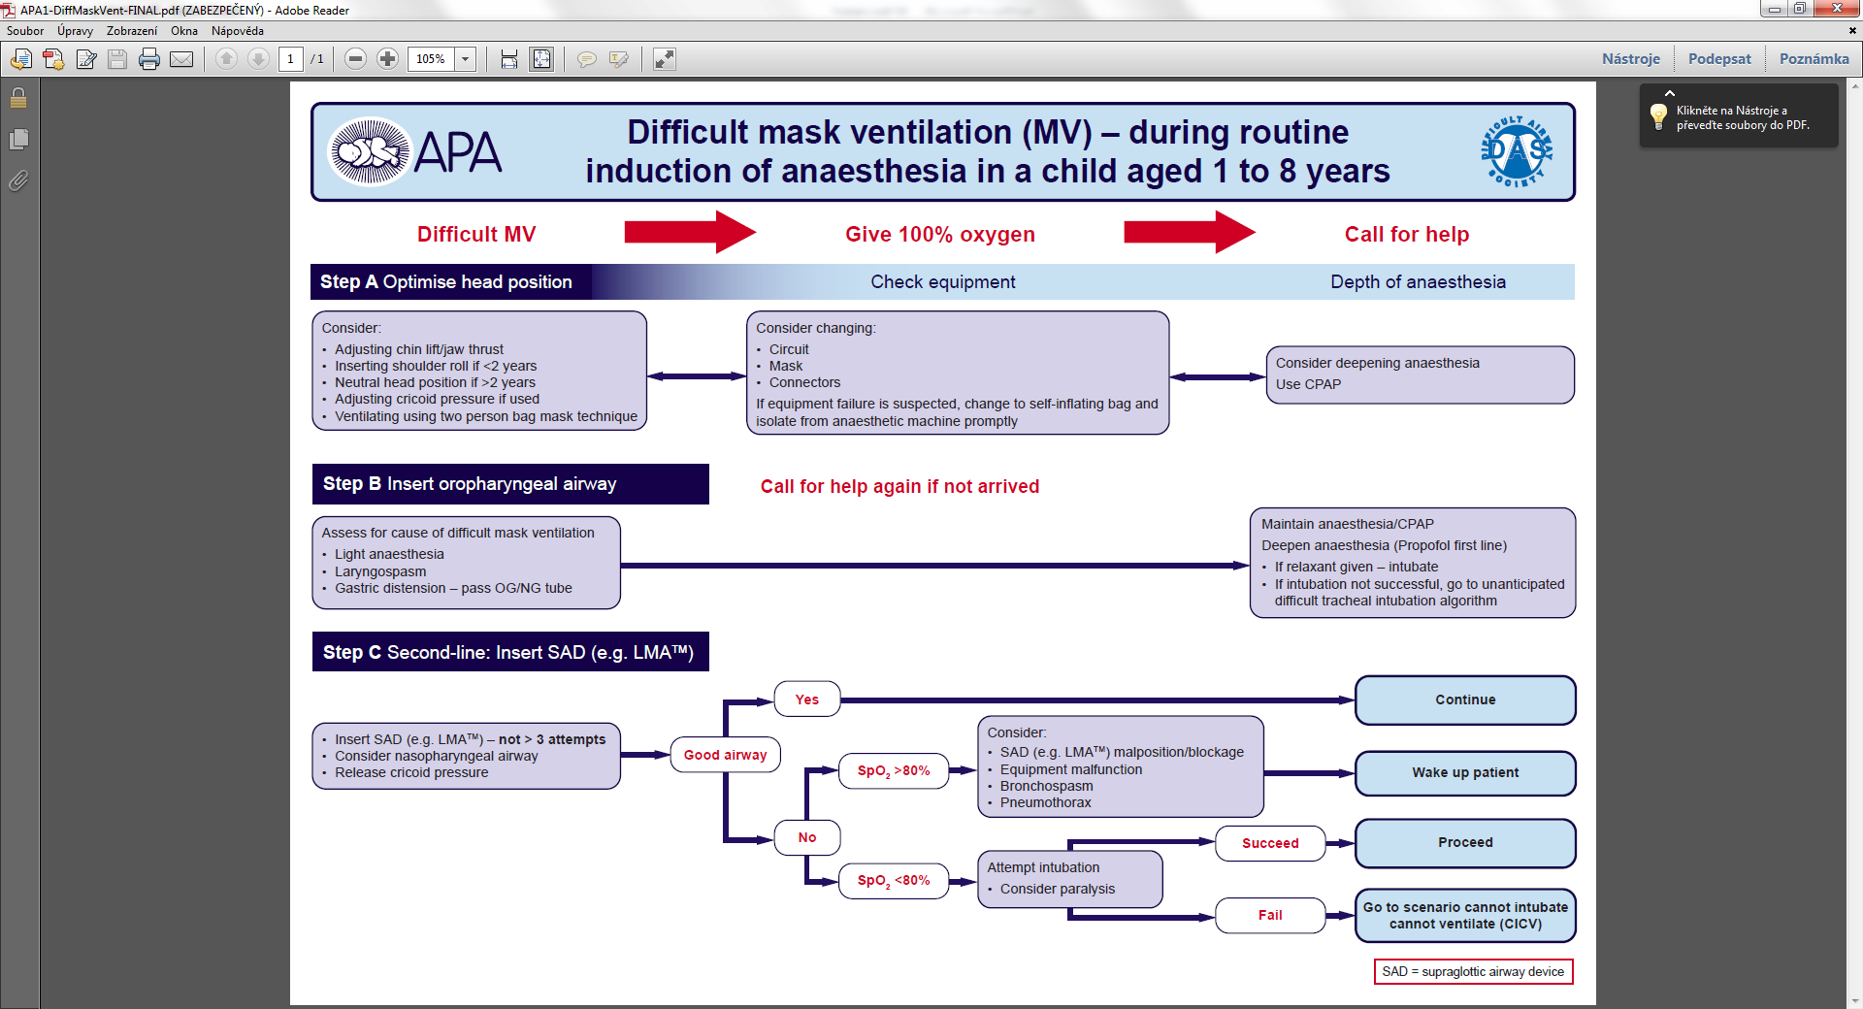Open the zoom level dropdown arrow
1863x1009 pixels.
click(466, 59)
